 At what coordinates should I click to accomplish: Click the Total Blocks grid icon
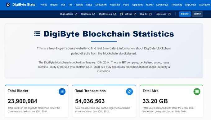point(62,92)
